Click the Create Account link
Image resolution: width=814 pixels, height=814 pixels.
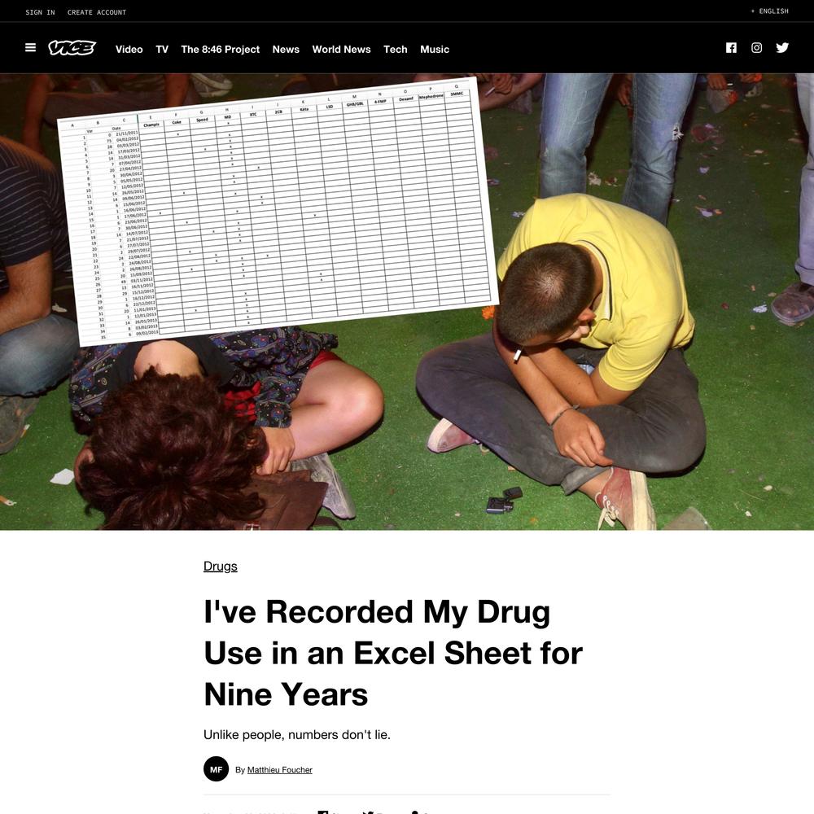tap(97, 12)
